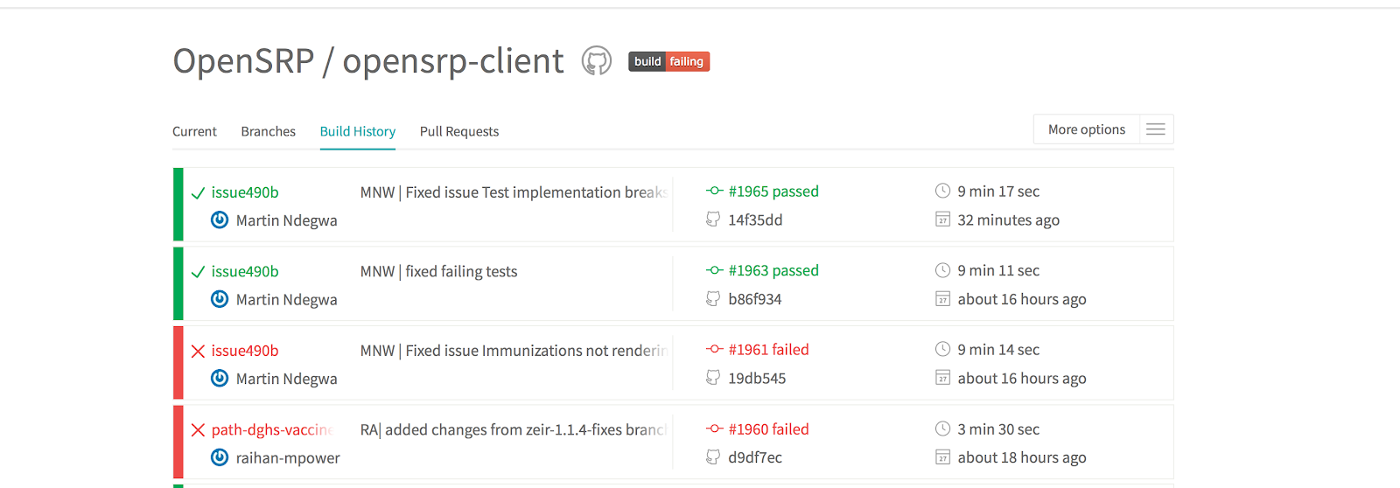Open build #1961 failed link

pyautogui.click(x=768, y=349)
